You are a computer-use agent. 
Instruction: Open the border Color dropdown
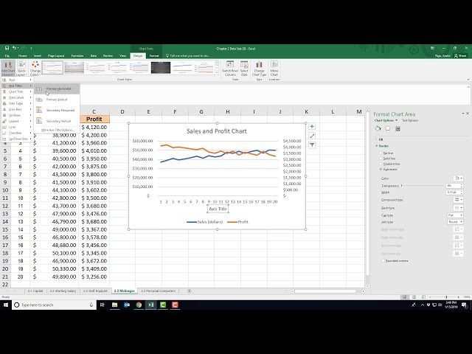(458, 178)
